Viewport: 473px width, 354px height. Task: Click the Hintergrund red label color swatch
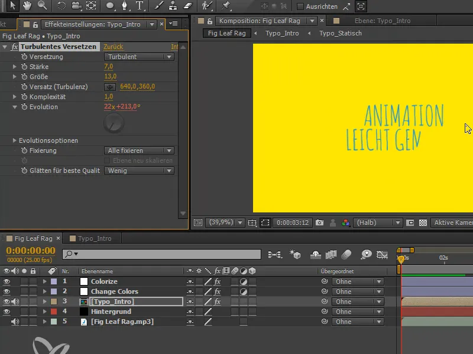tap(54, 312)
